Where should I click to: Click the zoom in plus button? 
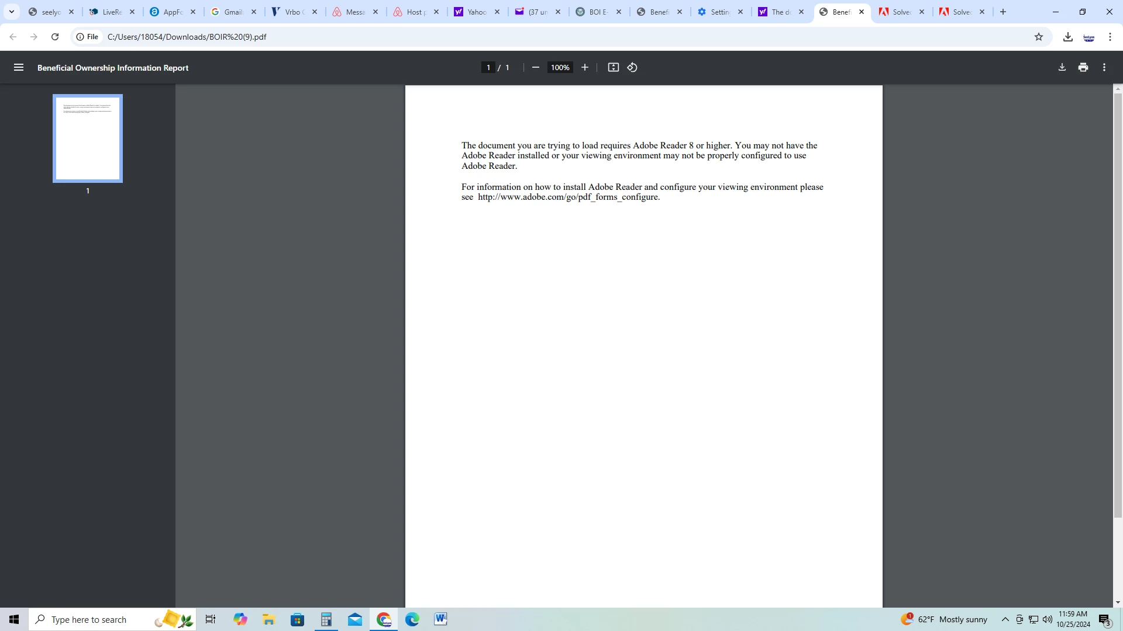click(x=584, y=68)
